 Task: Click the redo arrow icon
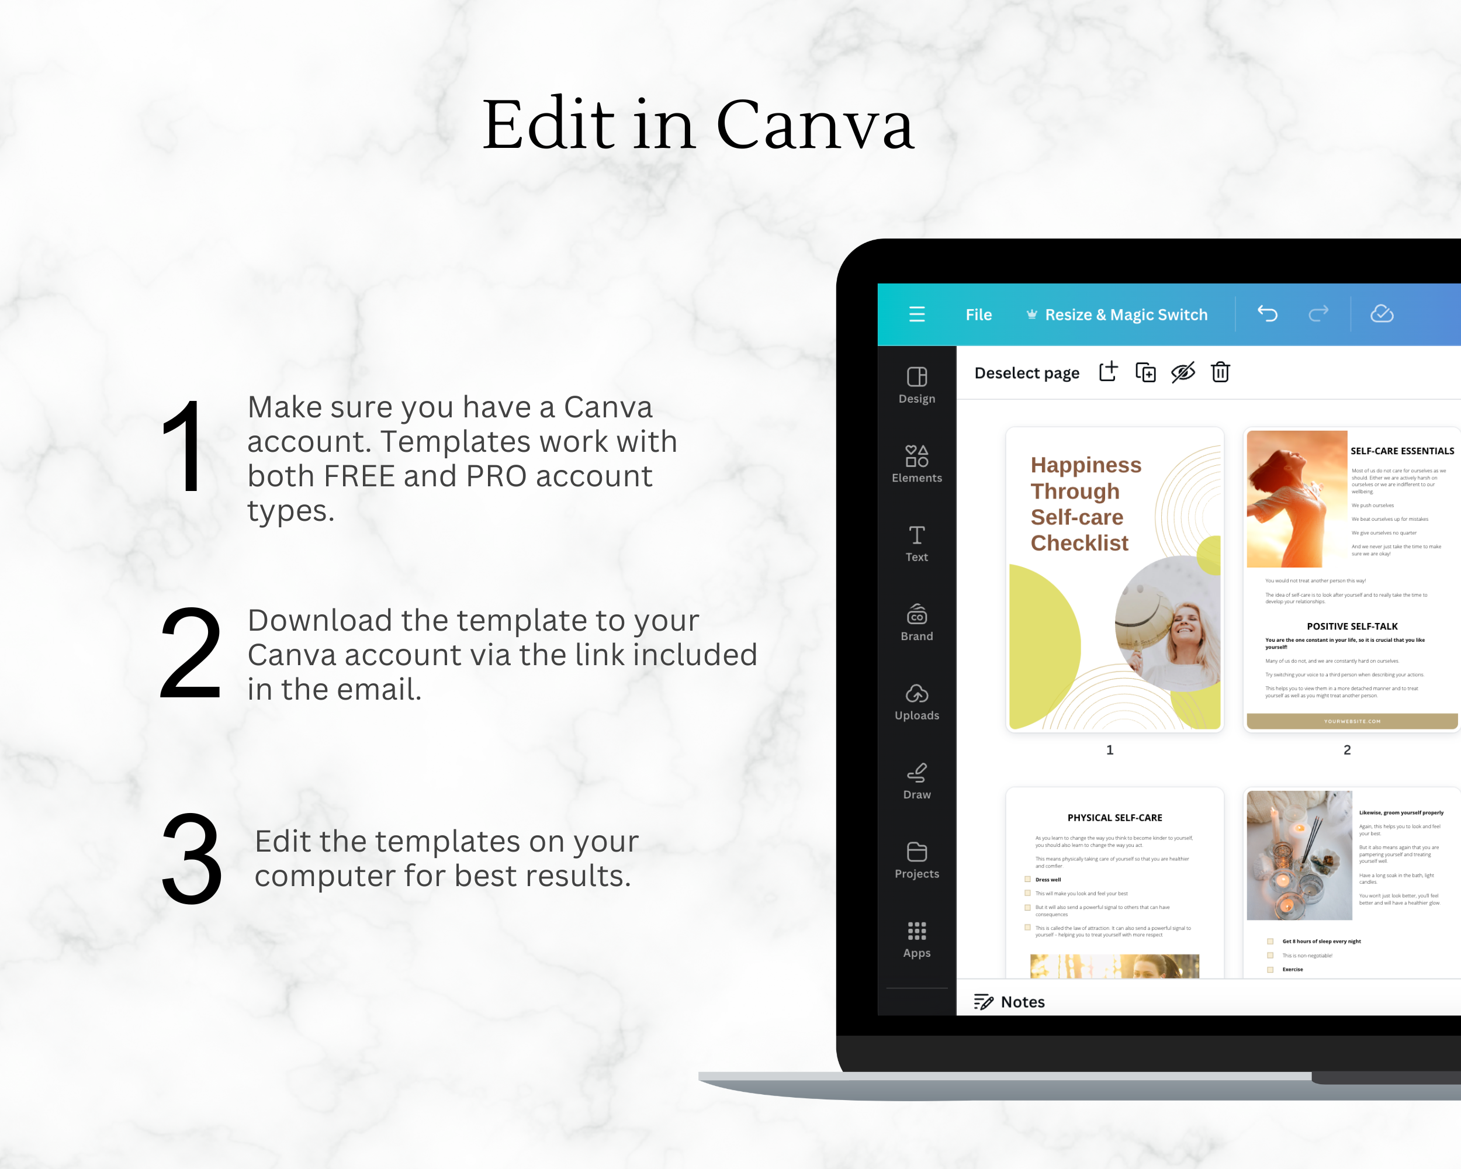(x=1320, y=315)
